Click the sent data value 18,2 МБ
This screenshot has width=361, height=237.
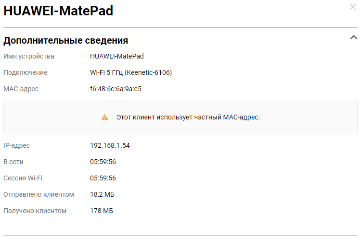pos(102,194)
